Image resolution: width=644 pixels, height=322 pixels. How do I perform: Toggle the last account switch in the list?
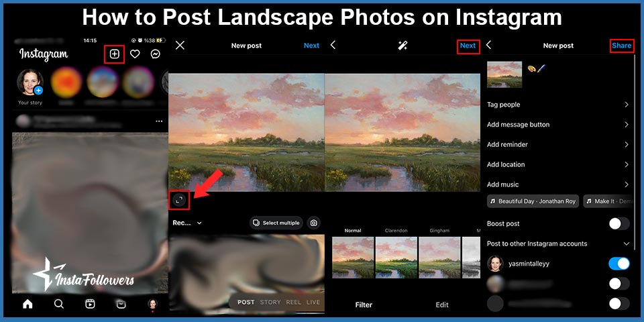(x=619, y=303)
